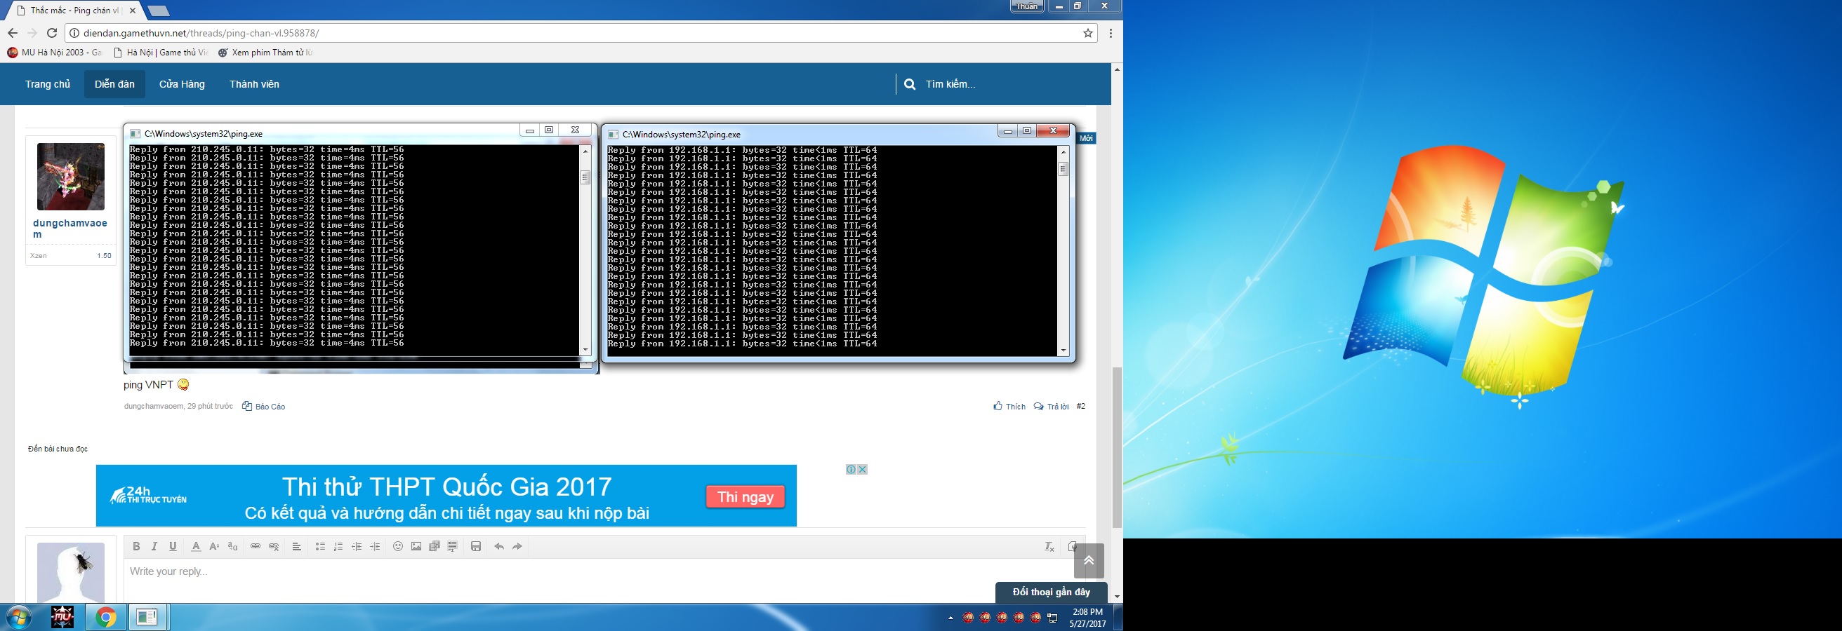Screen dimensions: 1842x631
Task: Open the font family dropdown
Action: (232, 546)
